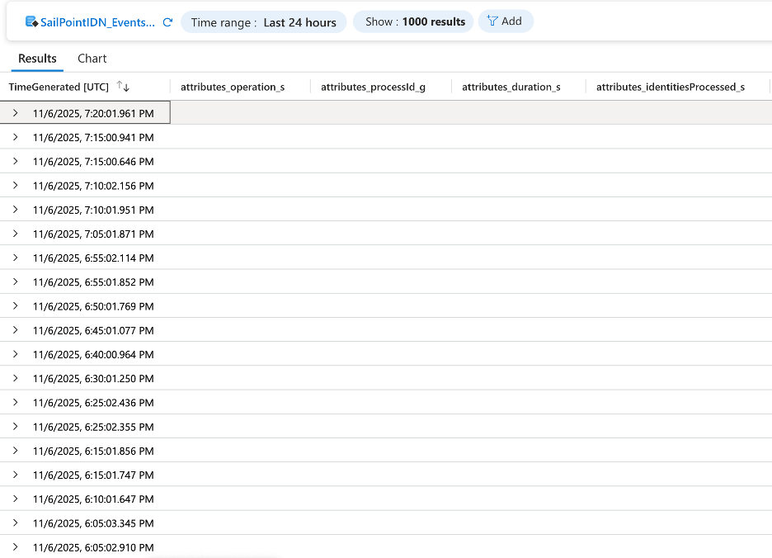Click attributes_duration_s column header
The height and width of the screenshot is (558, 772).
pyautogui.click(x=511, y=87)
